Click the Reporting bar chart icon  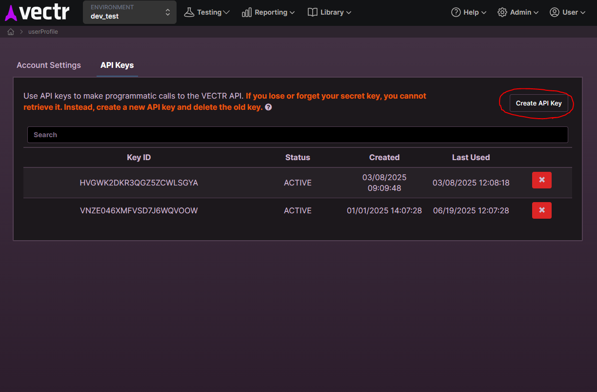click(246, 12)
